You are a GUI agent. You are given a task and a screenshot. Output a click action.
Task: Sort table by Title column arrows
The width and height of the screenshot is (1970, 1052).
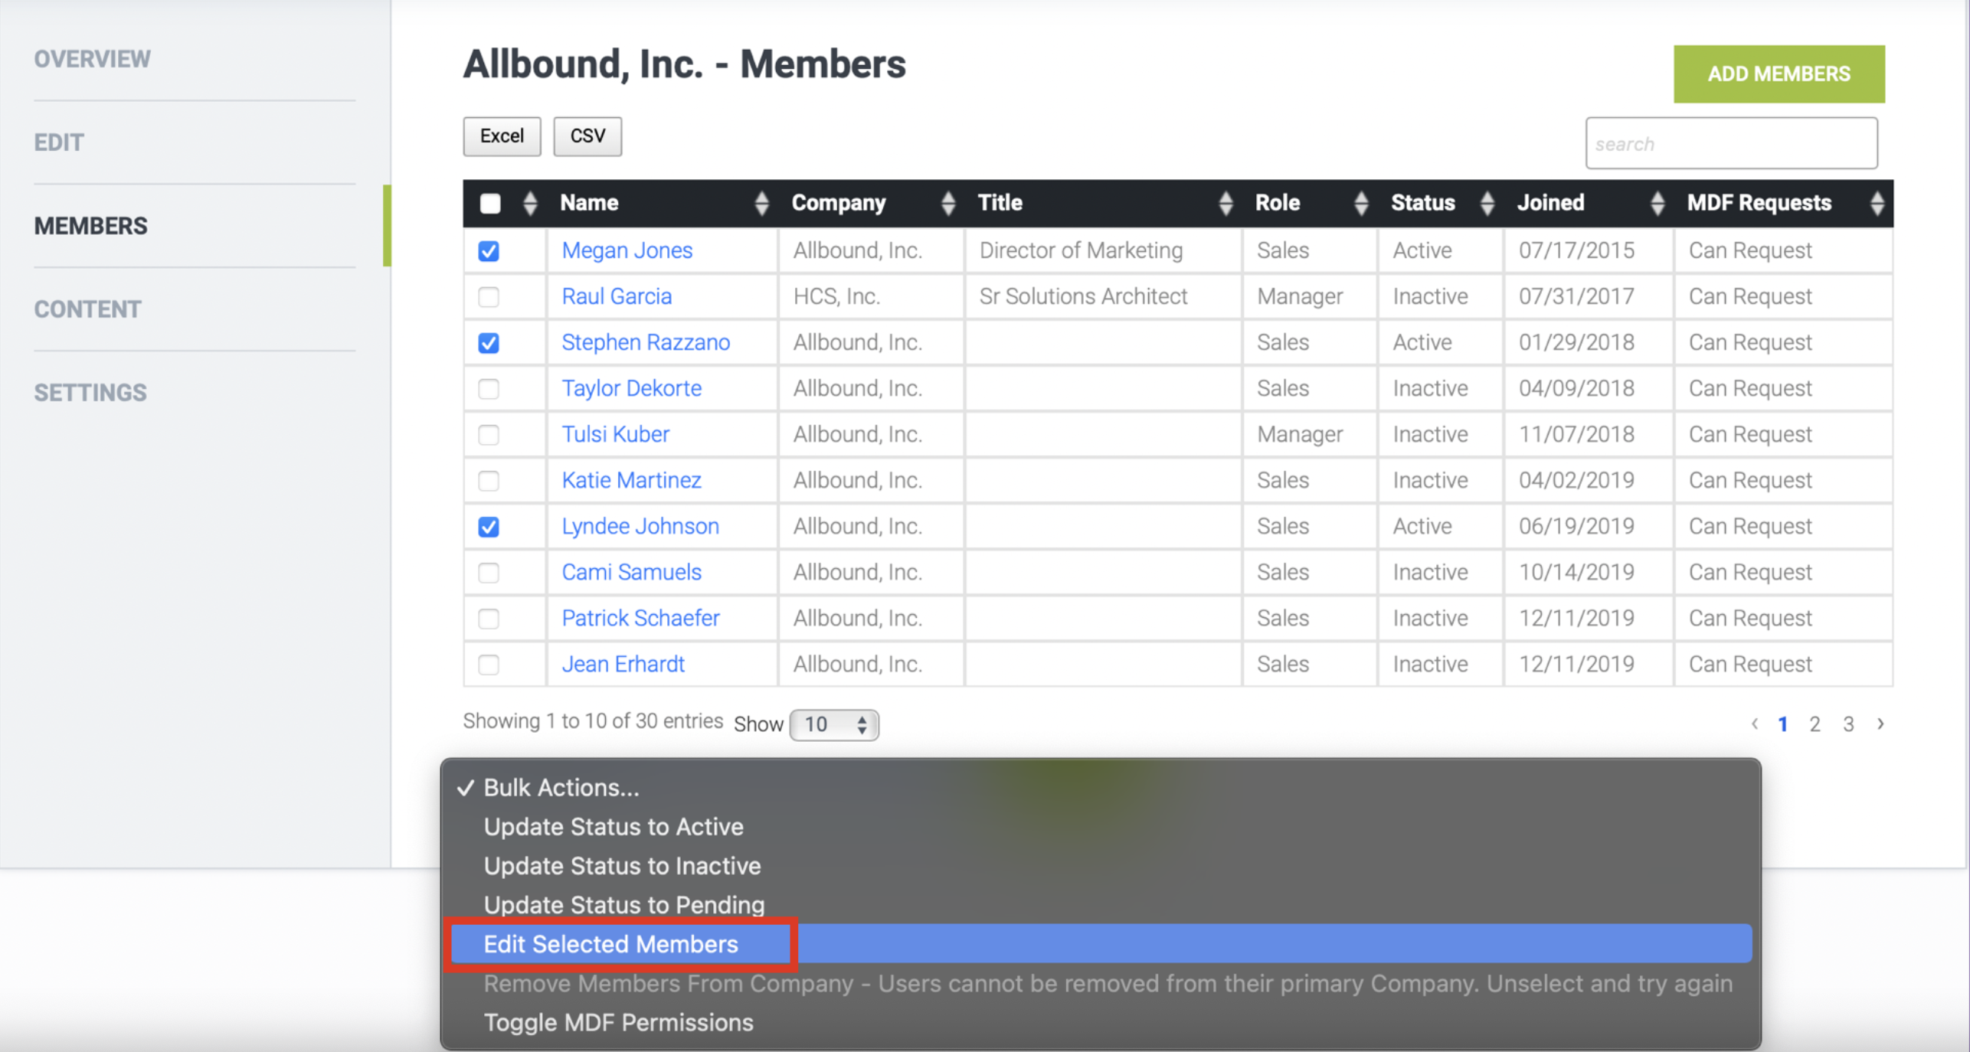pos(1226,203)
